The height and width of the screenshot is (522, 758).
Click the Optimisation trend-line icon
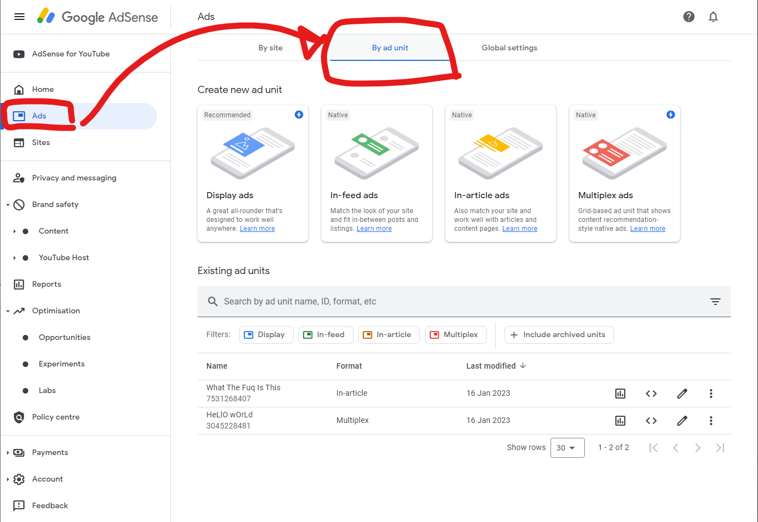pos(19,311)
